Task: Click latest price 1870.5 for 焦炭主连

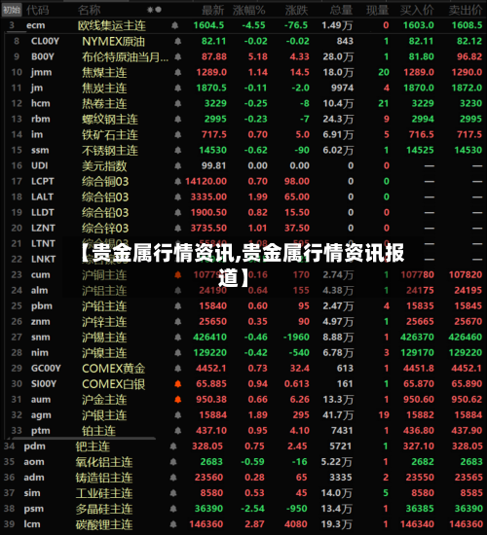Action: 211,88
